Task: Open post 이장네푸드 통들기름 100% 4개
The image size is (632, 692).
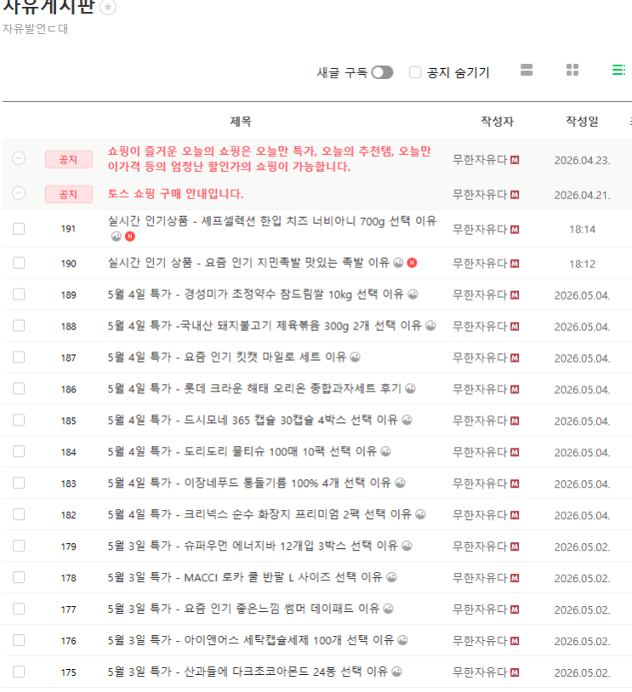Action: tap(249, 483)
